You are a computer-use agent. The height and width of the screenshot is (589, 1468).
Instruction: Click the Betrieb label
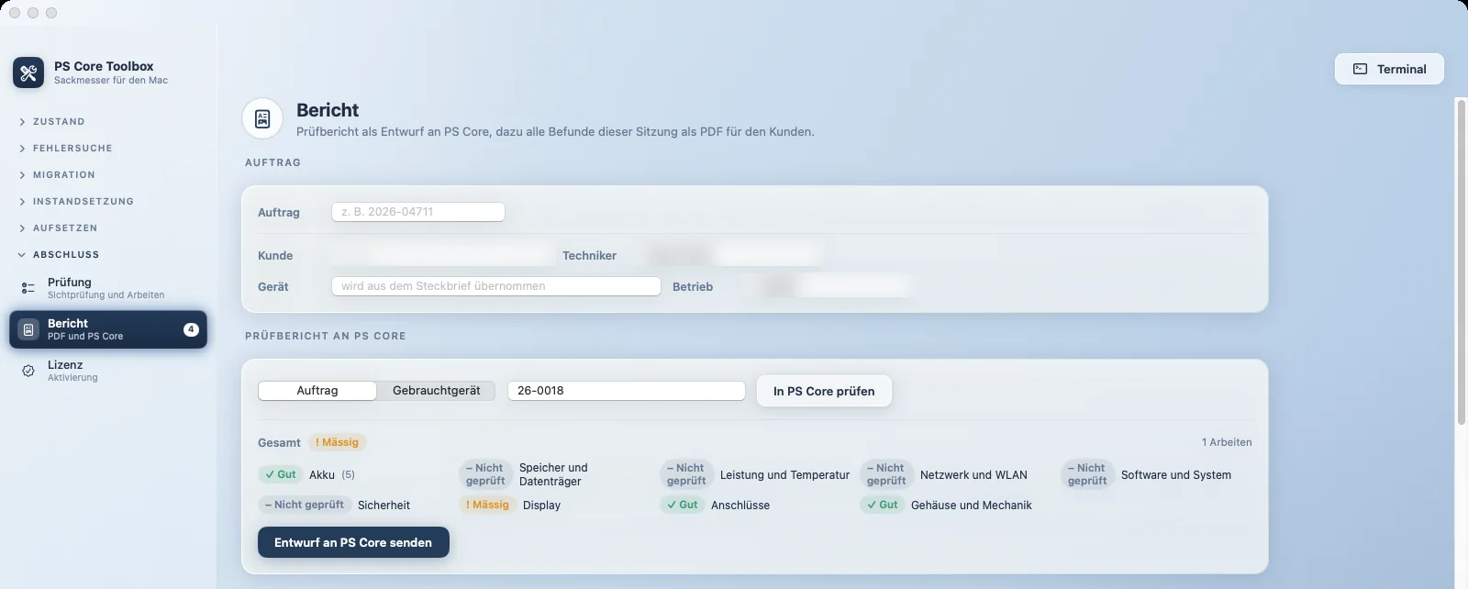(x=693, y=287)
